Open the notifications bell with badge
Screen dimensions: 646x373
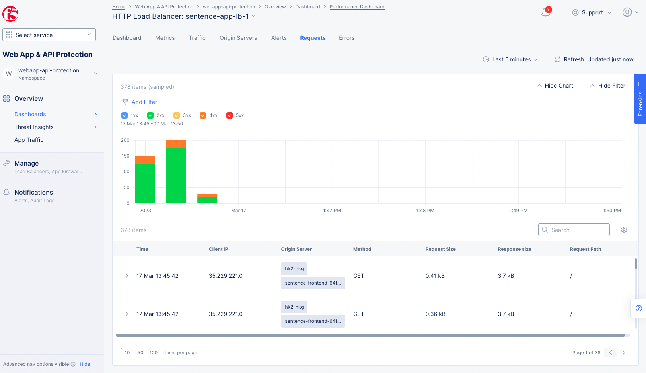(x=545, y=12)
